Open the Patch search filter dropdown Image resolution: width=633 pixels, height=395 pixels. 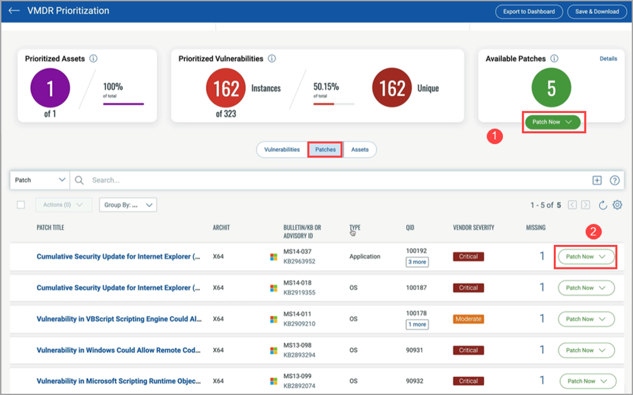click(x=39, y=180)
